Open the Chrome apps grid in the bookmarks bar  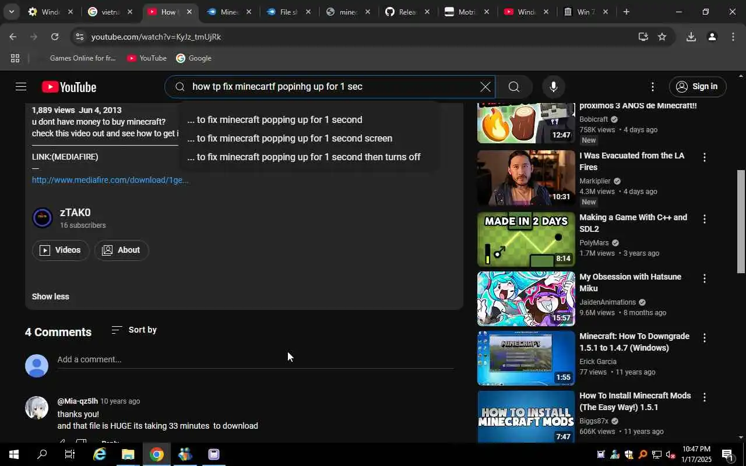[x=15, y=58]
